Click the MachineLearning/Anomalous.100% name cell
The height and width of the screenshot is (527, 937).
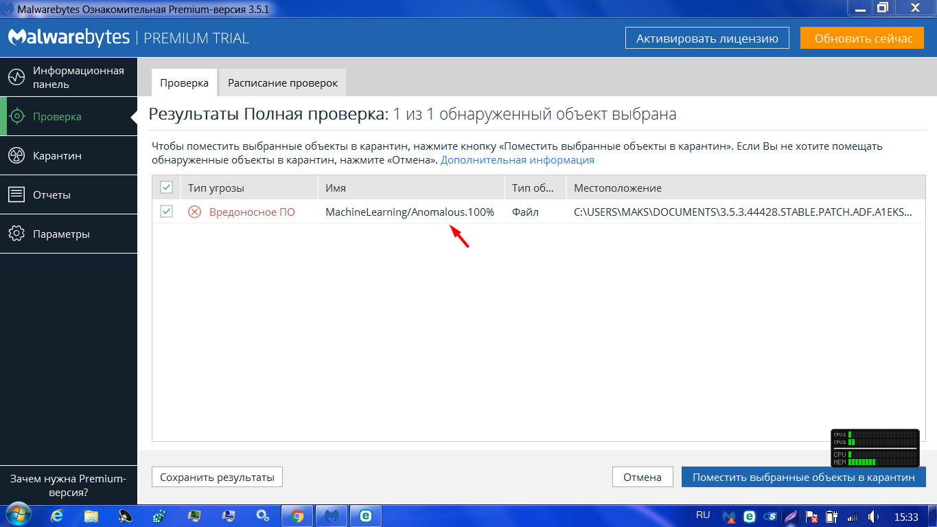410,212
